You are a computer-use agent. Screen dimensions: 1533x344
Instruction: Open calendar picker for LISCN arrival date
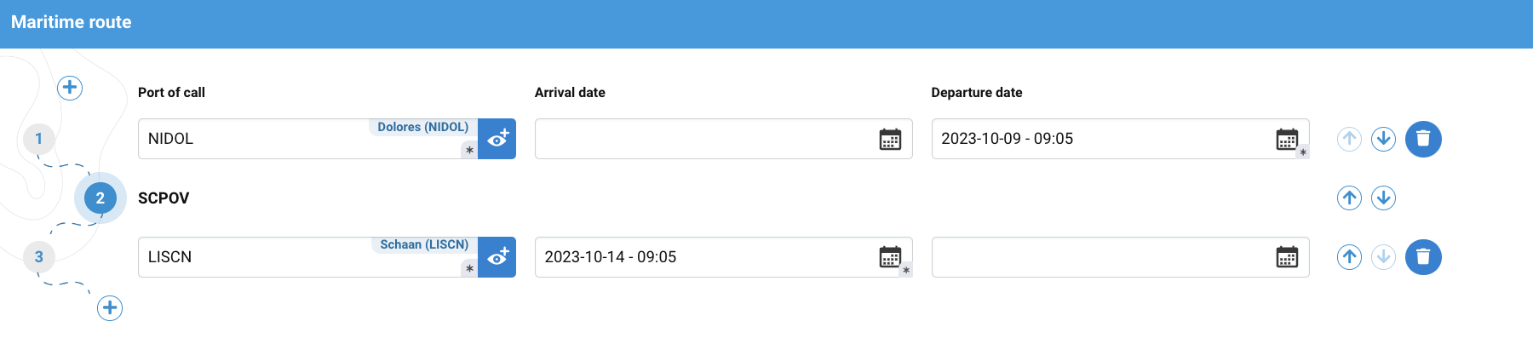890,257
